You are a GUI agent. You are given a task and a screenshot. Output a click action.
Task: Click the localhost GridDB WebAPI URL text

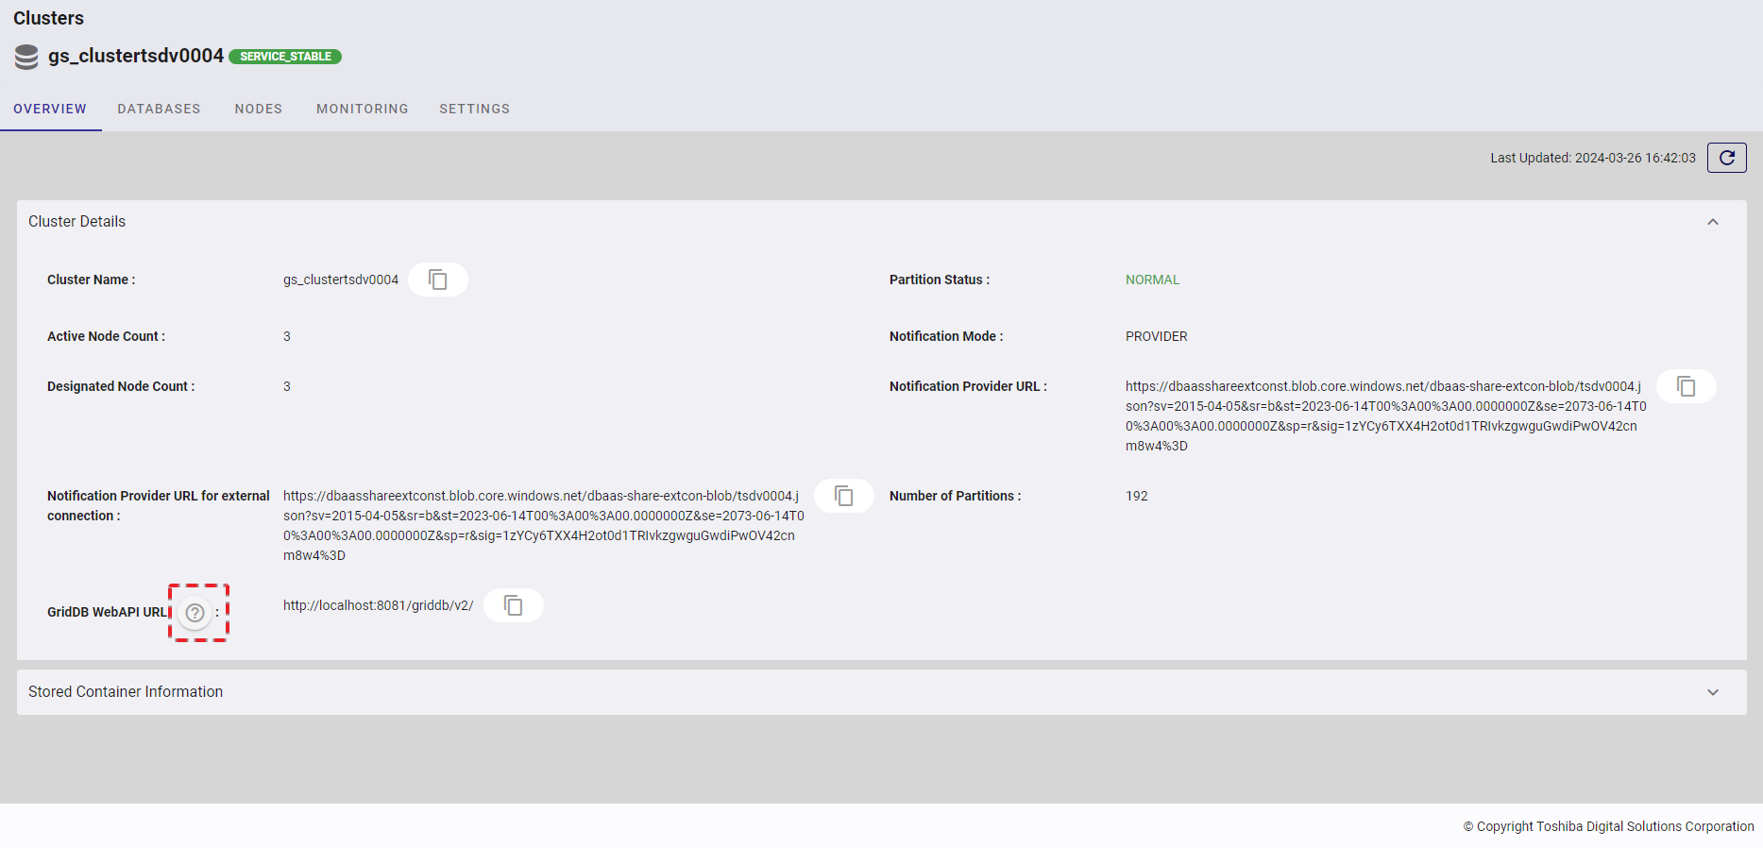(x=378, y=605)
